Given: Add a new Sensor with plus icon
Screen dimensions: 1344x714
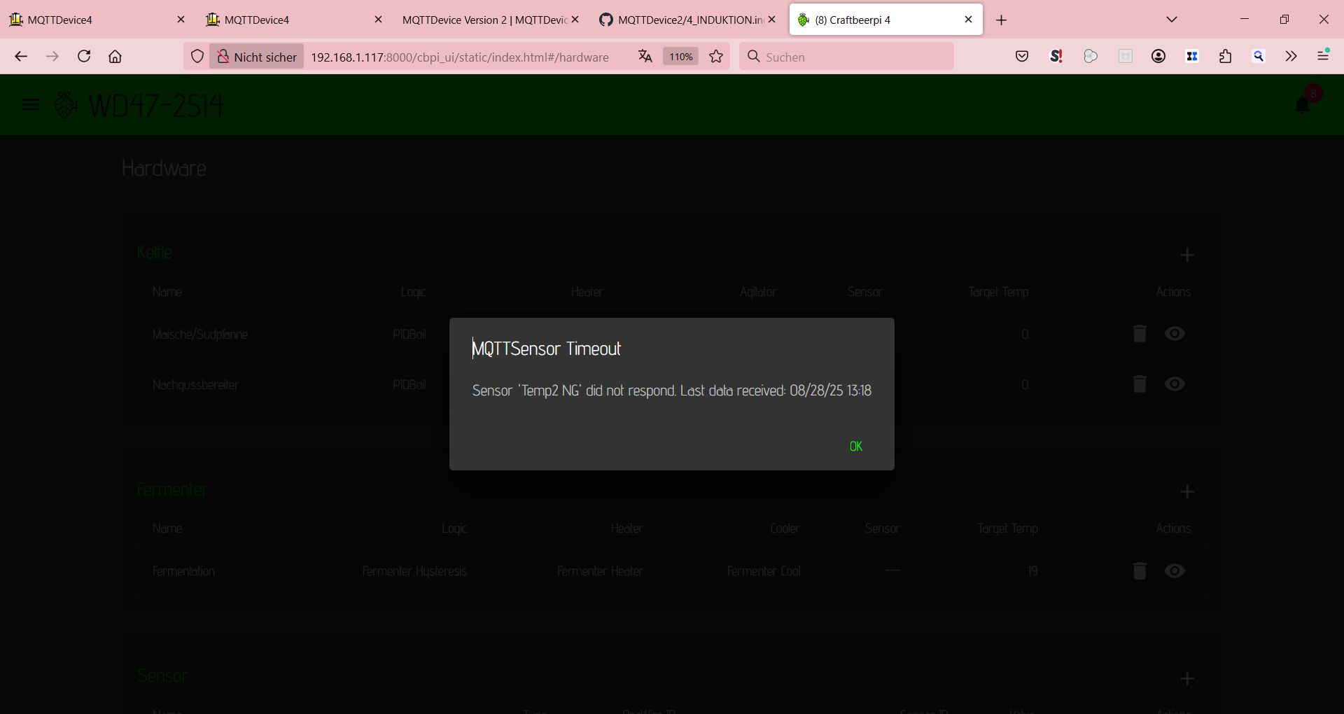Looking at the screenshot, I should (x=1187, y=679).
